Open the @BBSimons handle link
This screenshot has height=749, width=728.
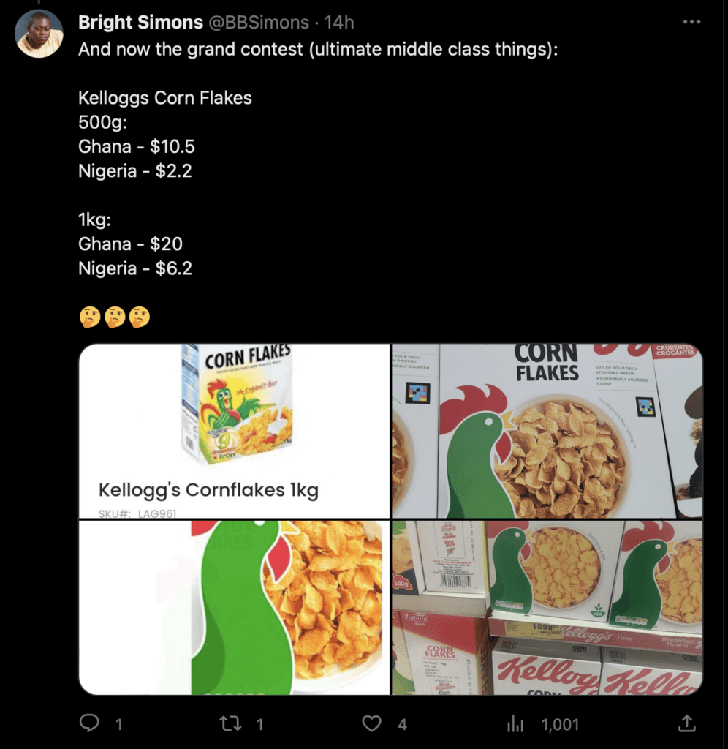pos(259,23)
